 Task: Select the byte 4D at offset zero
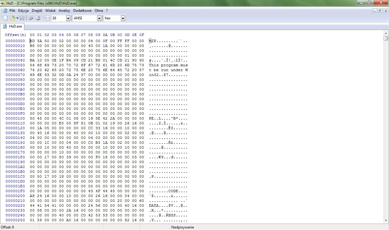(32, 41)
